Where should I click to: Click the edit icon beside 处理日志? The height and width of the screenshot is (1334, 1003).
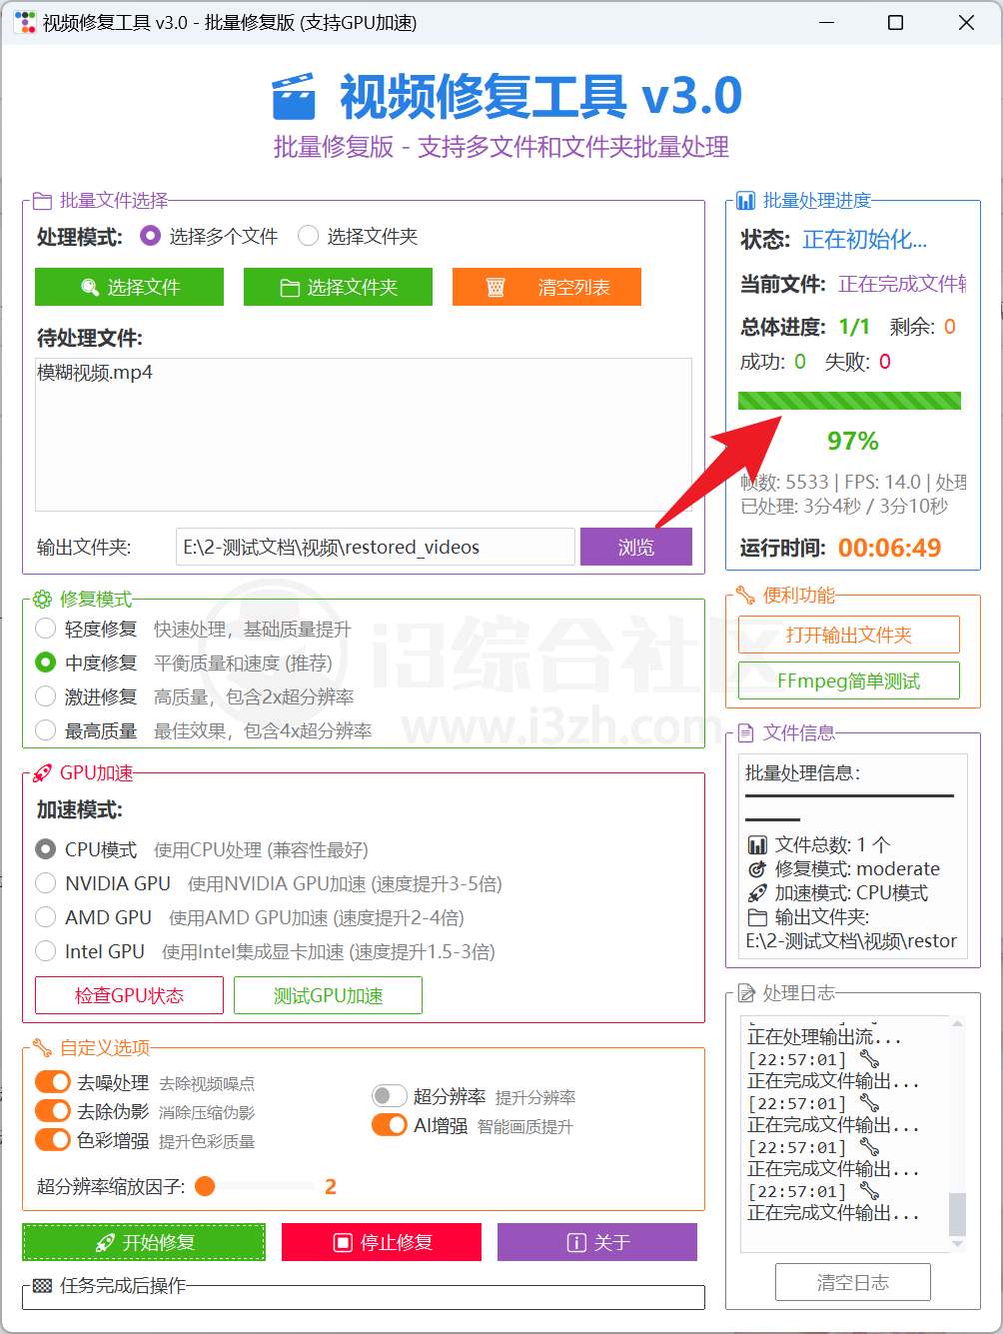tap(745, 993)
